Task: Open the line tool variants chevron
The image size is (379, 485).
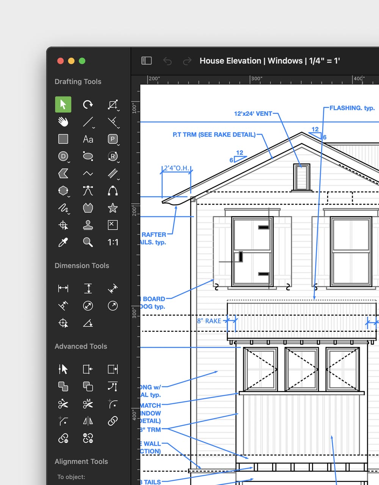Action: click(93, 127)
